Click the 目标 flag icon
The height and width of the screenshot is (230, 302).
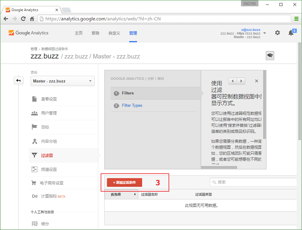[x=34, y=127]
